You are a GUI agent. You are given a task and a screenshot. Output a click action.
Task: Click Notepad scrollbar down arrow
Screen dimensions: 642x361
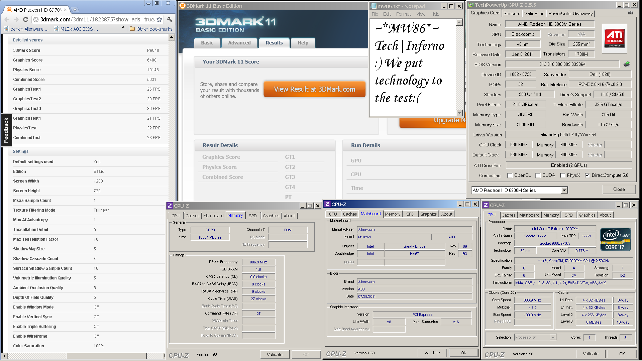[x=459, y=113]
